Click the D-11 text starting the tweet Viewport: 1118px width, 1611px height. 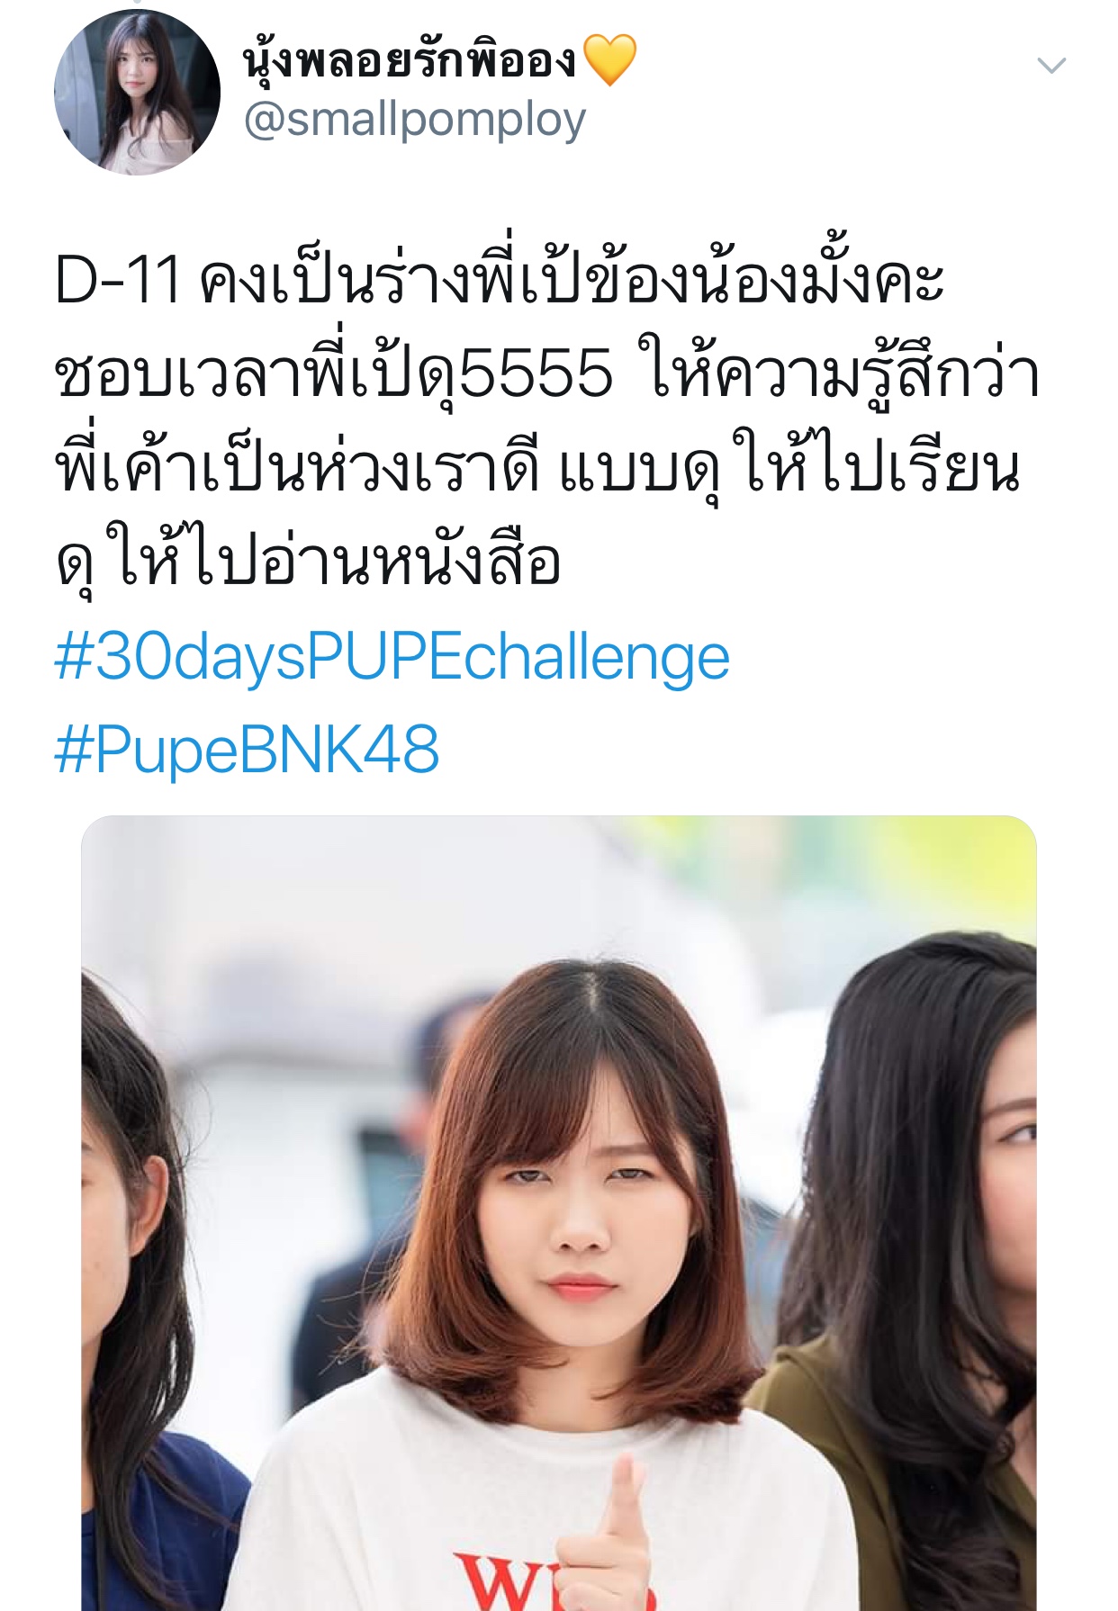[118, 280]
